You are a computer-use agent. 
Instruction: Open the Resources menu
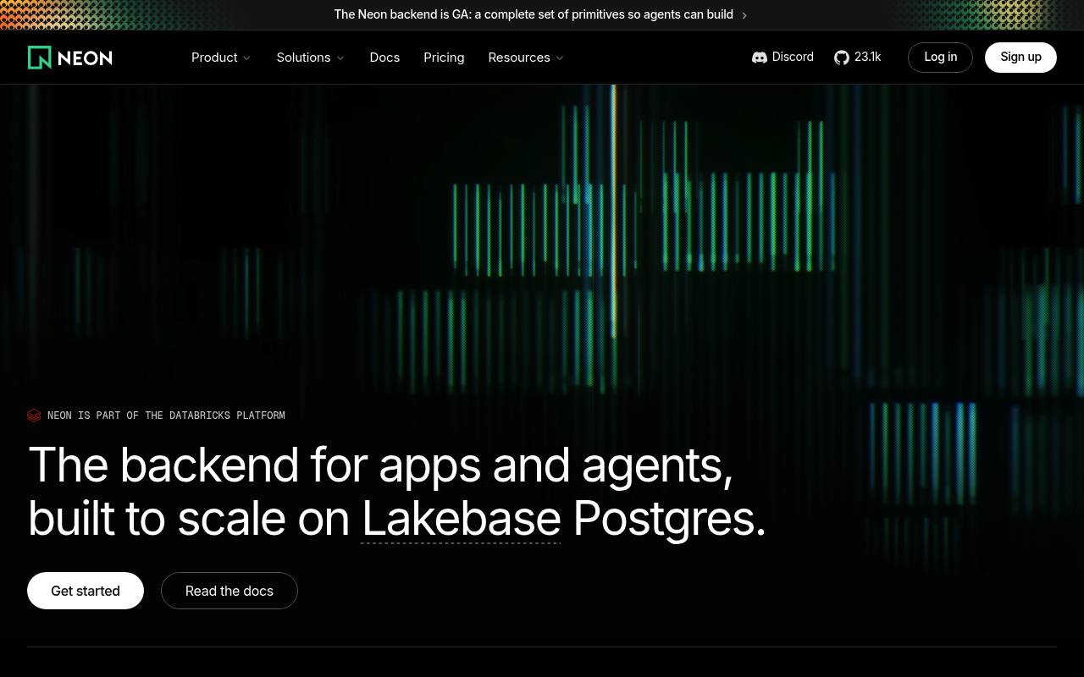pyautogui.click(x=526, y=58)
